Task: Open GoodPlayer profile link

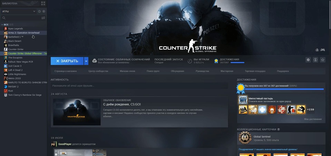Action: (x=65, y=144)
